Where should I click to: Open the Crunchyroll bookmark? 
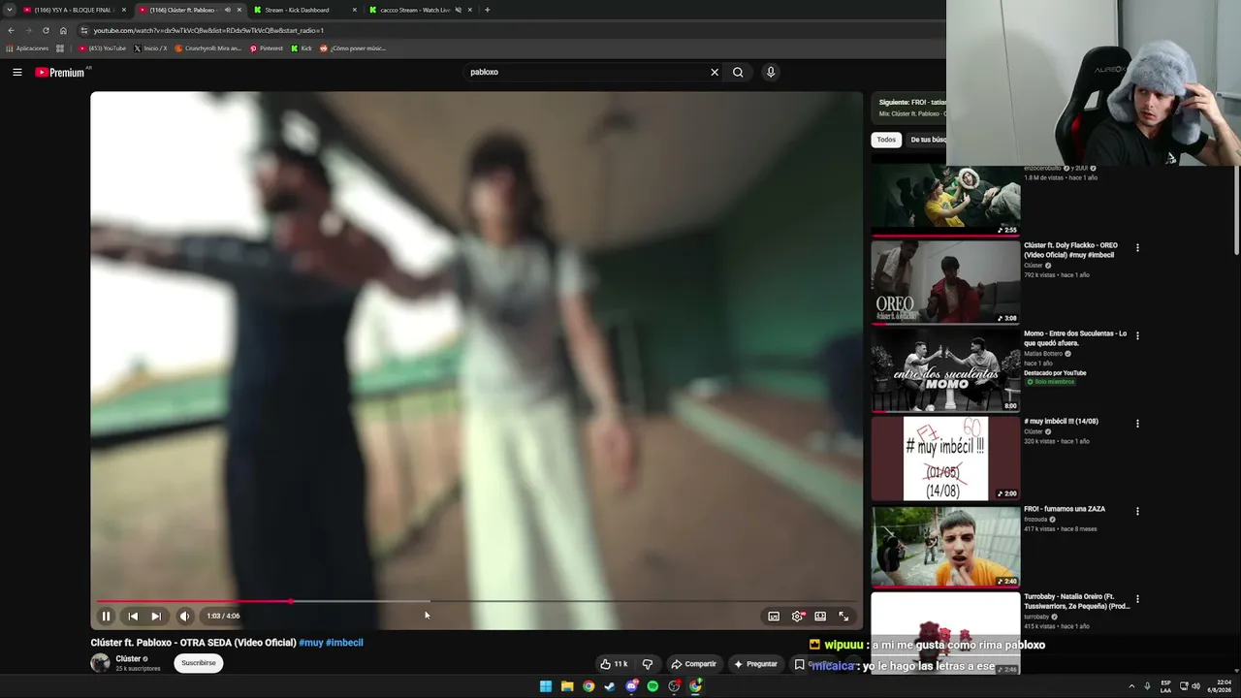point(208,48)
